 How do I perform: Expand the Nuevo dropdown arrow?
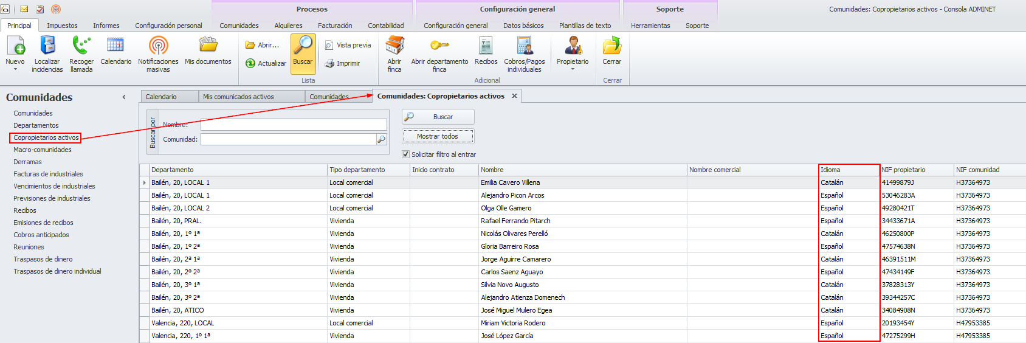coord(15,69)
